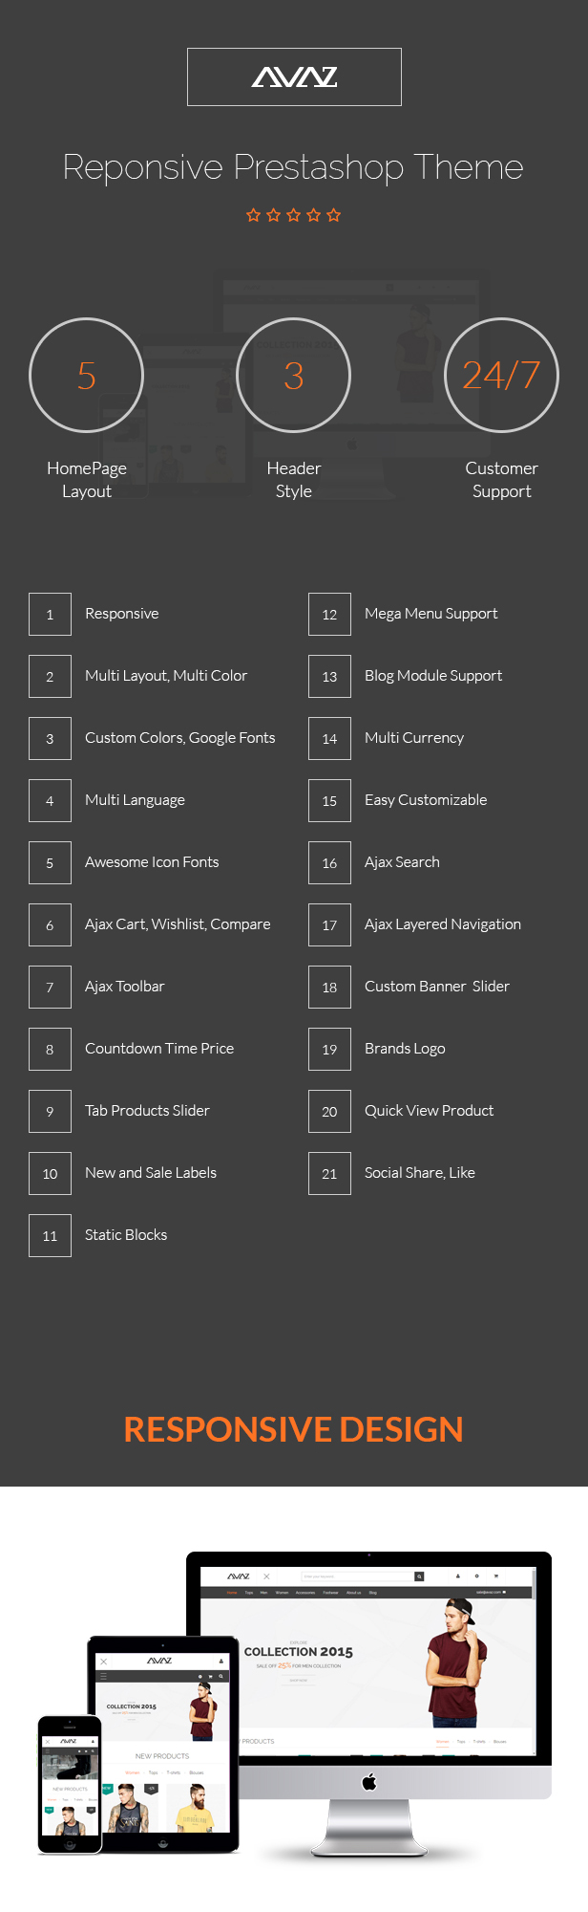Viewport: 588px width, 1912px height.
Task: Click the number 21 box beside Social Share
Action: tap(329, 1173)
